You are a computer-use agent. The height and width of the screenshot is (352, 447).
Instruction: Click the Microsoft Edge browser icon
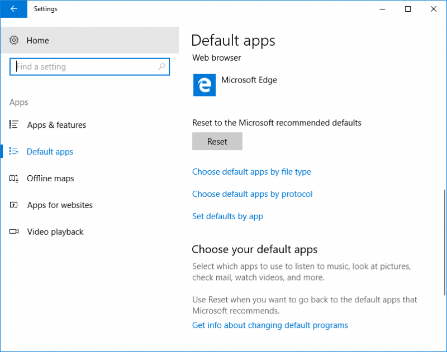205,85
